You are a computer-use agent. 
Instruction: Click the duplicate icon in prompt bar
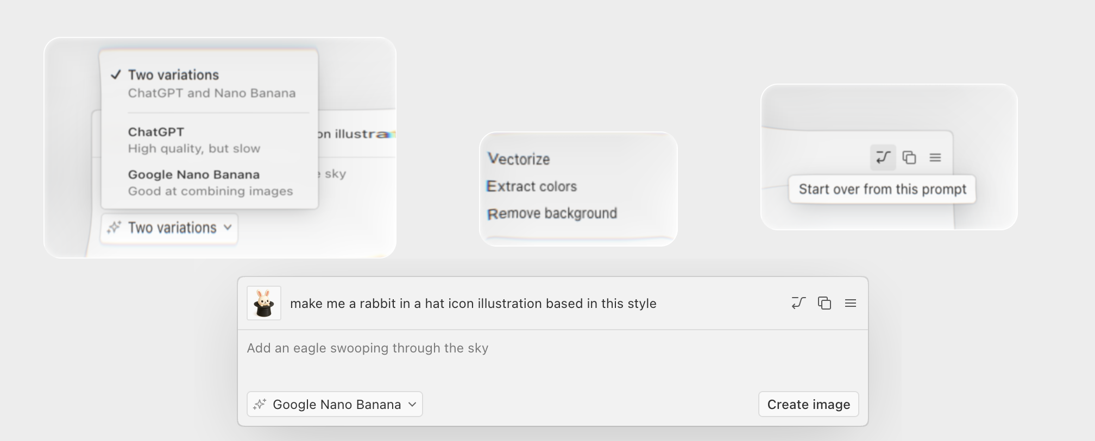coord(825,303)
